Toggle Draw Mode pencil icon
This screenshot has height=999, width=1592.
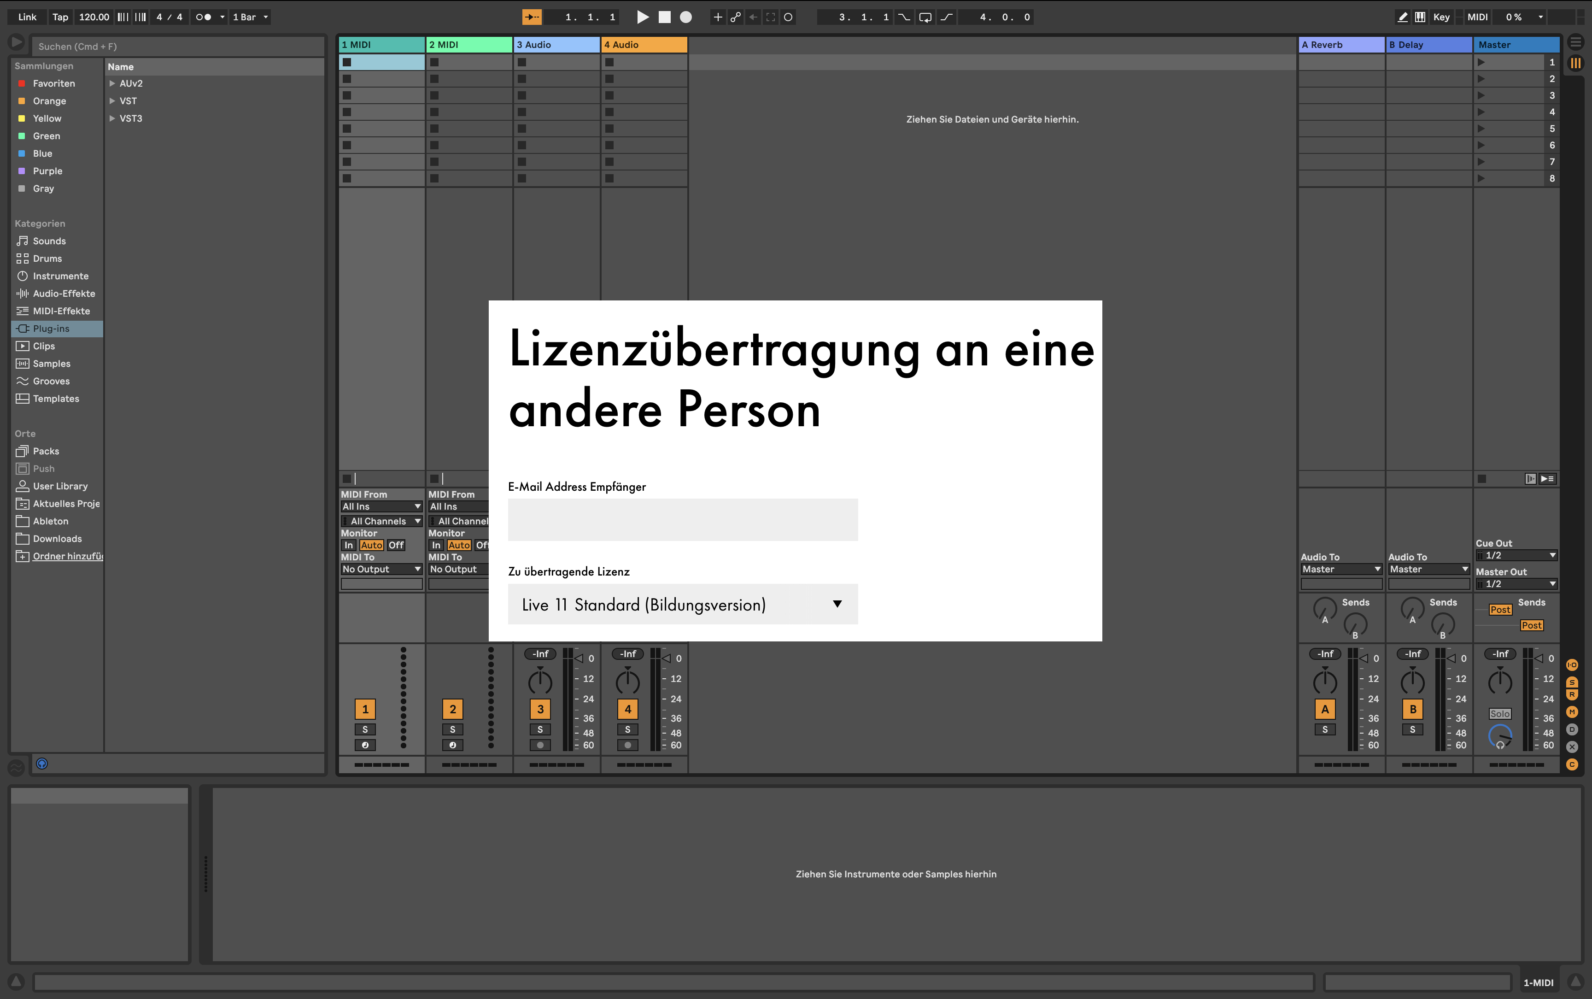1403,17
